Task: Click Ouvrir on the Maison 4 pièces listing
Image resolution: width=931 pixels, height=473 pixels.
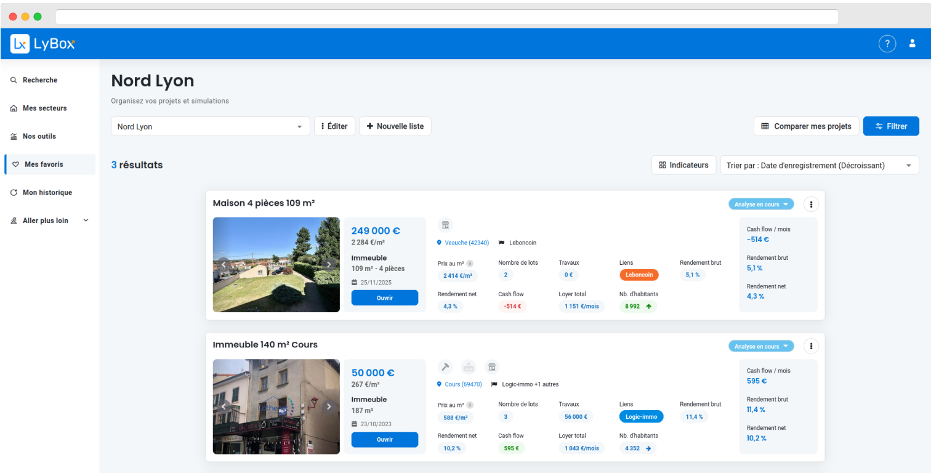Action: point(384,297)
